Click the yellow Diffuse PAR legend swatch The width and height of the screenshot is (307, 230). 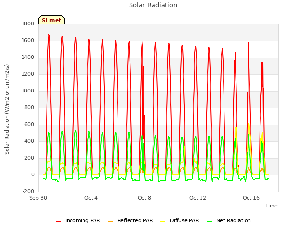[x=163, y=221]
